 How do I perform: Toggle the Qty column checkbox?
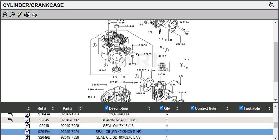161,108
